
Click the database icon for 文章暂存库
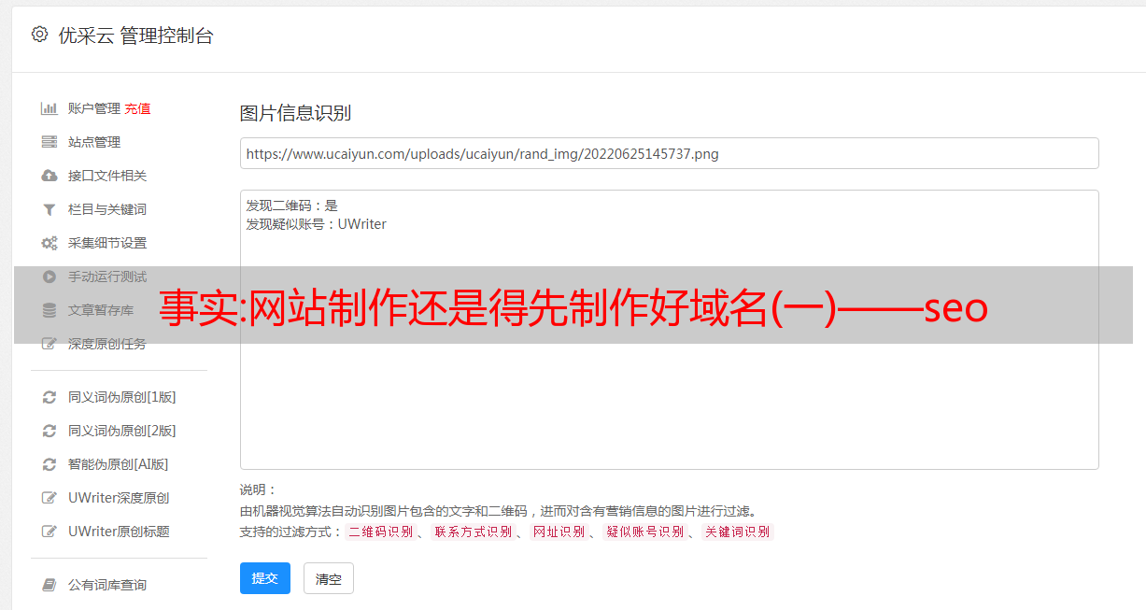point(50,310)
